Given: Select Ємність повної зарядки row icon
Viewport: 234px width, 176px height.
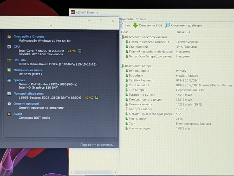Looking at the screenshot, I should [127, 99].
